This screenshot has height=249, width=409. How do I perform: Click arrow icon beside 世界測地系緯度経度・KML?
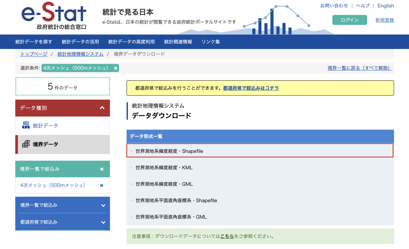point(131,168)
